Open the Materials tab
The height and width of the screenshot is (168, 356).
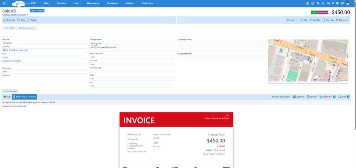299,97
